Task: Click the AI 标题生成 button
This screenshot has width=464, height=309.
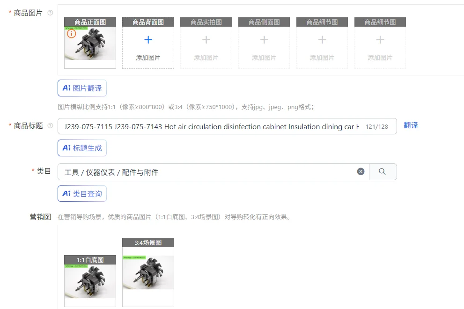Action: pos(82,148)
